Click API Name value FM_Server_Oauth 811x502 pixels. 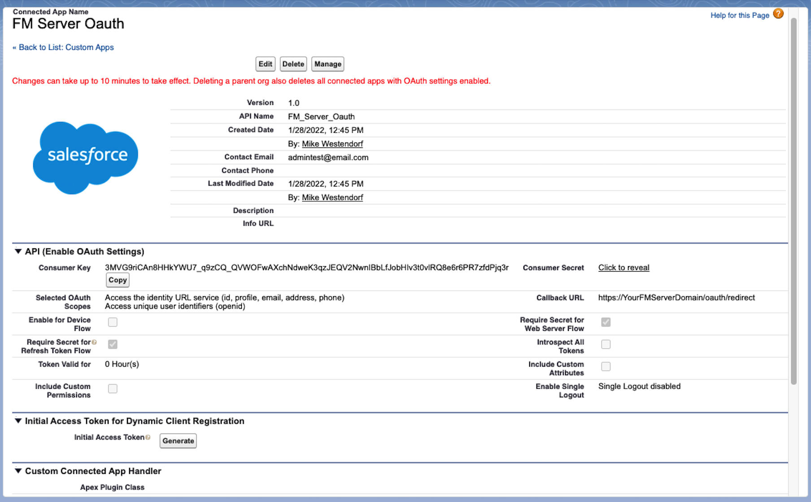(x=321, y=117)
